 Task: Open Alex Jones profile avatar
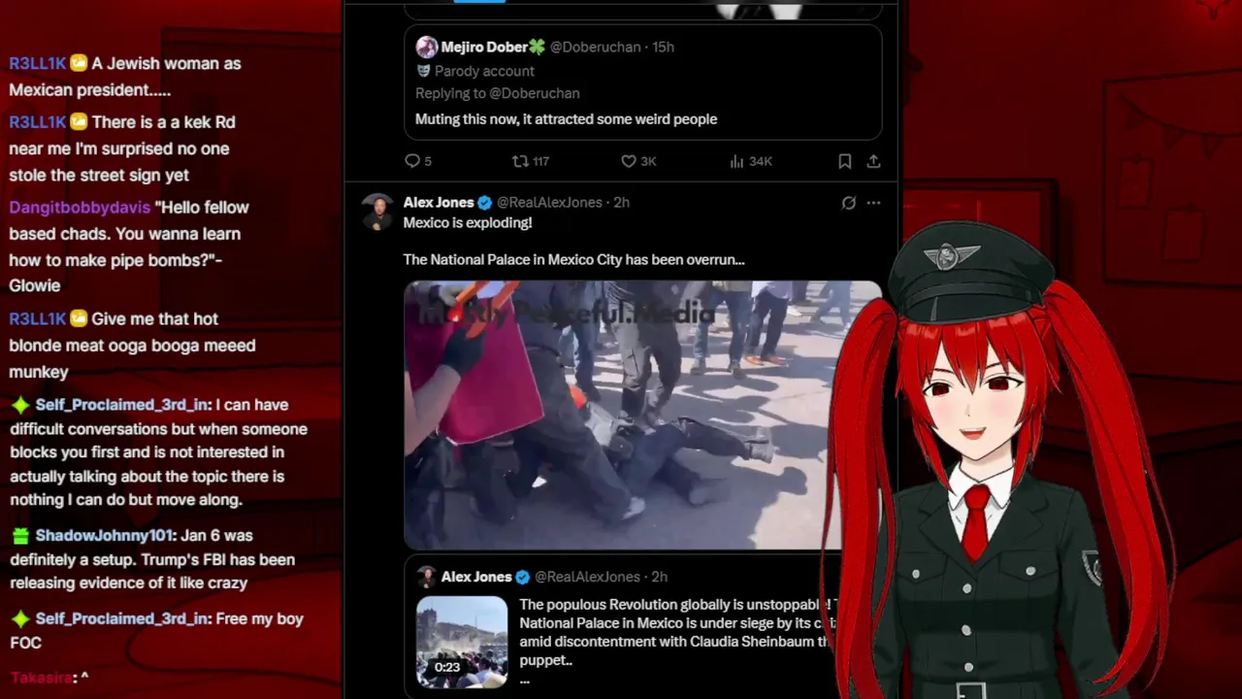point(377,211)
